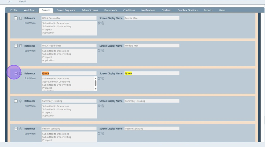The height and width of the screenshot is (147, 265).
Task: Click the copy icon in the URLA FannieMae row
Action: (103, 23)
